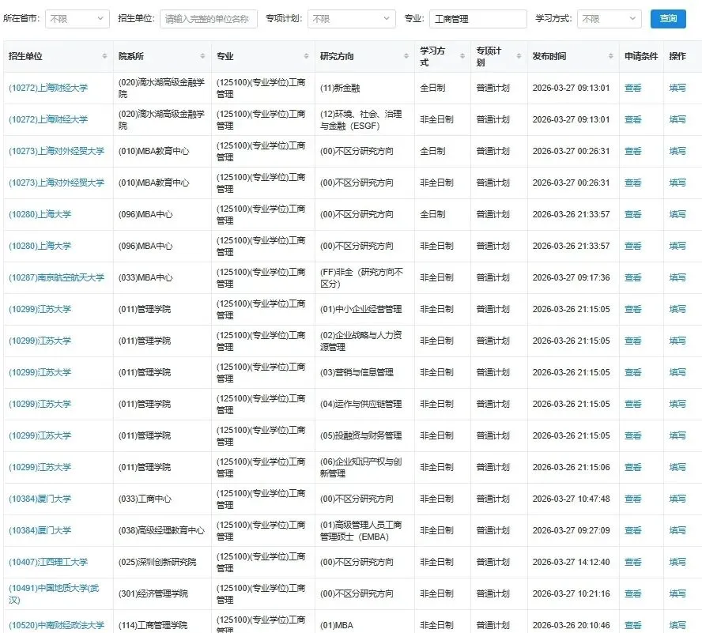Open 上海大学 link in 非全日制 row
Screen dimensions: 702x633
coord(40,246)
